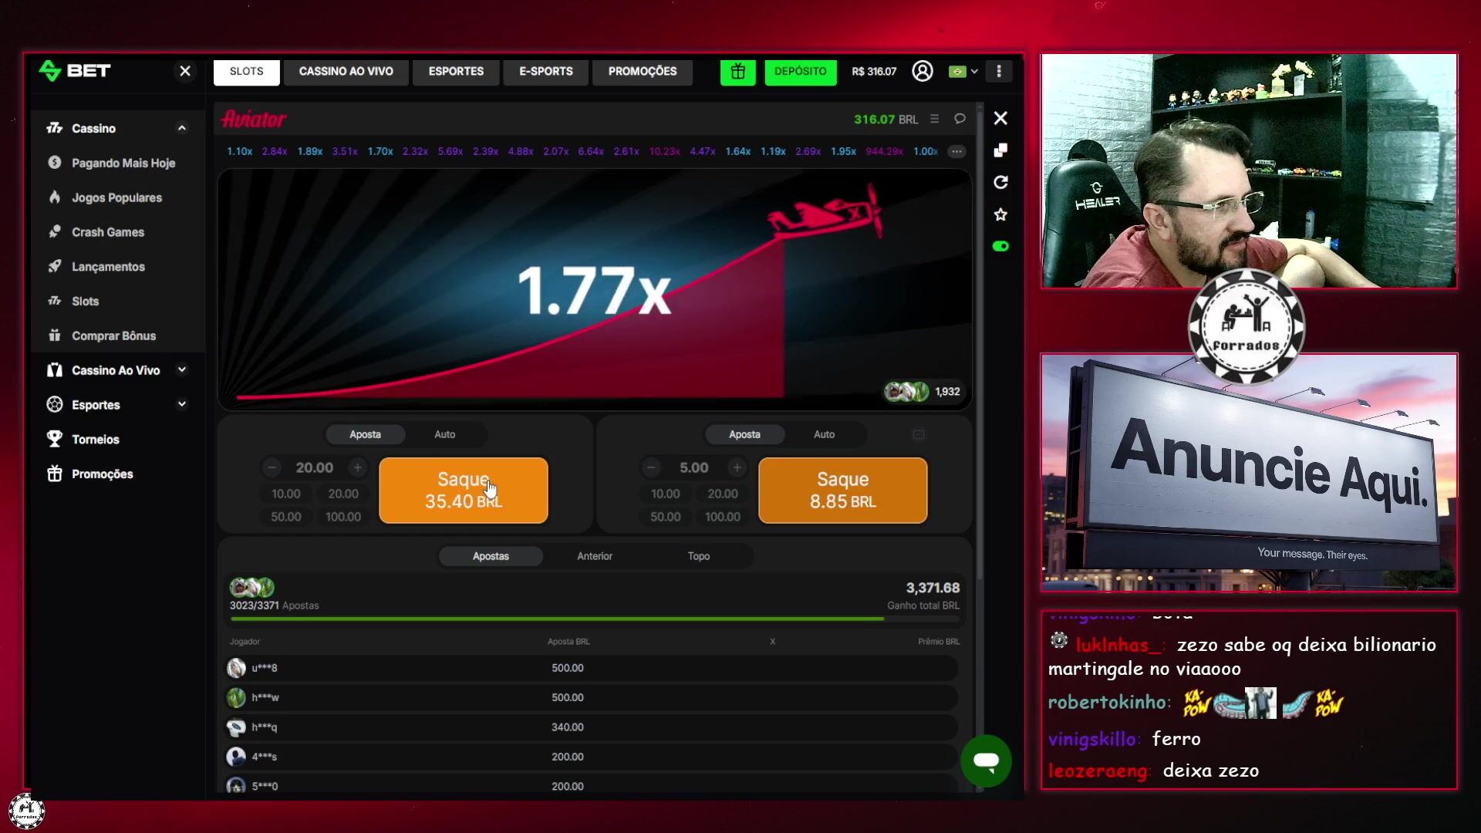The height and width of the screenshot is (833, 1481).
Task: Click the Lançamentos rocket icon
Action: [x=54, y=267]
